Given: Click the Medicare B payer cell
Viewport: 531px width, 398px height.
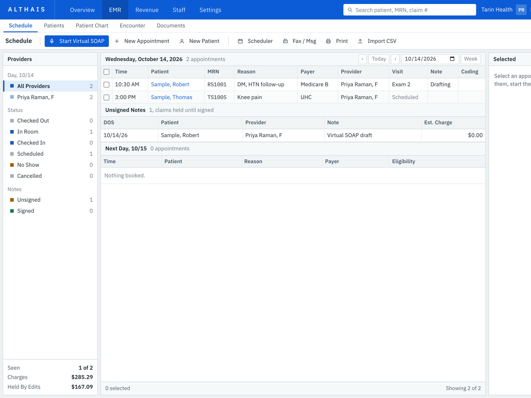Looking at the screenshot, I should [x=318, y=85].
